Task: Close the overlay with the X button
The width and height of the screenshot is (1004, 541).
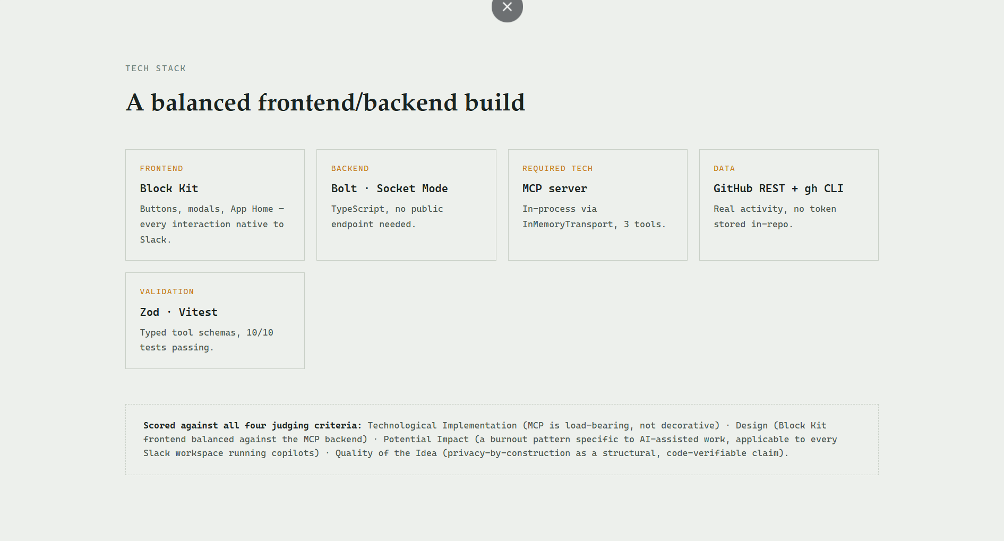Action: point(507,7)
